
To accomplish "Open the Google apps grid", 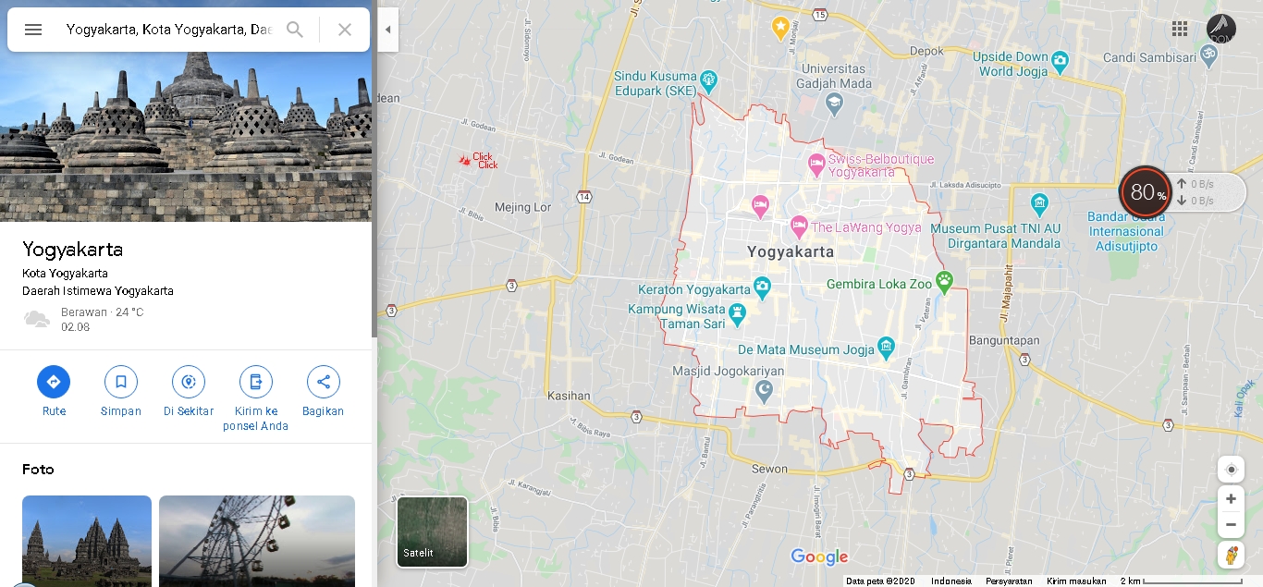I will click(1180, 29).
